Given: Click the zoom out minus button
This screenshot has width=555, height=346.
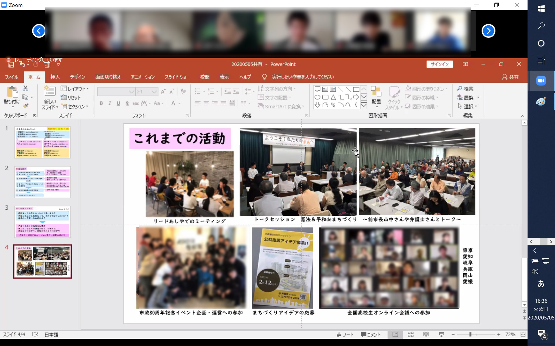Looking at the screenshot, I should [x=453, y=334].
